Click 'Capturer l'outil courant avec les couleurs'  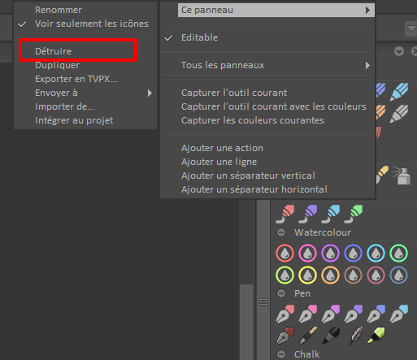tap(267, 106)
